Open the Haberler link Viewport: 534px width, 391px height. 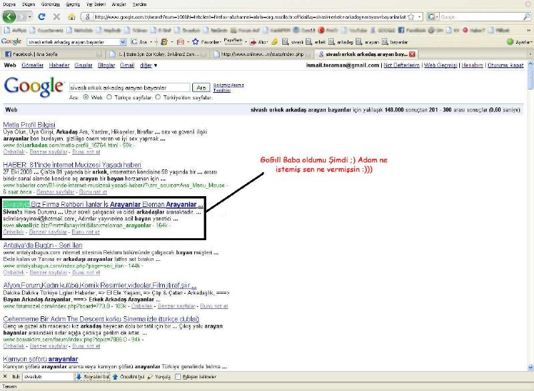click(59, 65)
